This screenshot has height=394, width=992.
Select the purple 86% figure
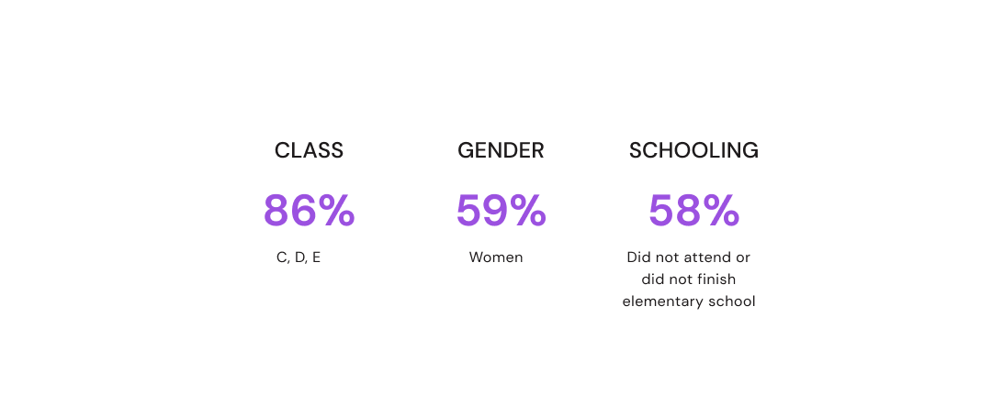point(309,211)
